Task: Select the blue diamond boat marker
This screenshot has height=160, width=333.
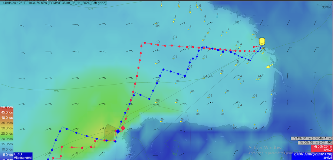Action: 118,131
